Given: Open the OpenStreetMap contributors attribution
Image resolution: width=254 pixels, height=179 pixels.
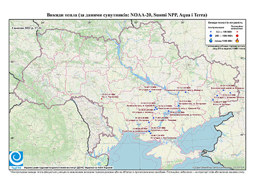Looking at the screenshot, I should (x=219, y=167).
